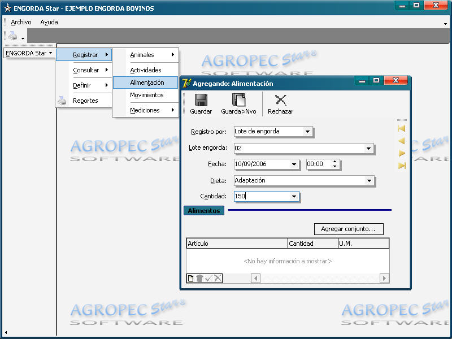Click the Agregando dialog title icon
Image resolution: width=452 pixels, height=339 pixels.
(x=186, y=83)
